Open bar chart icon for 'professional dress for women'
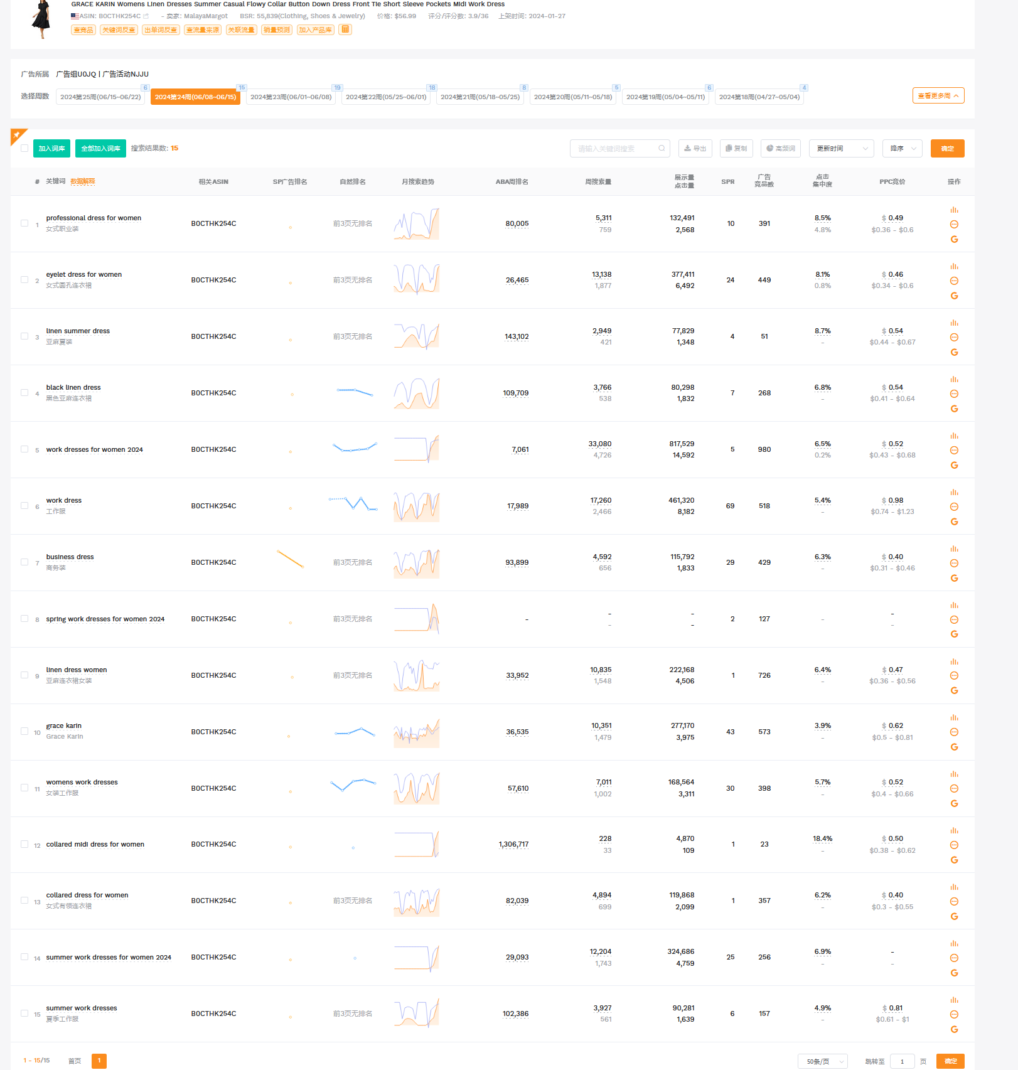This screenshot has width=1018, height=1070. coord(954,210)
